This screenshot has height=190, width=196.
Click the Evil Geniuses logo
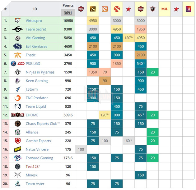[x=17, y=46]
